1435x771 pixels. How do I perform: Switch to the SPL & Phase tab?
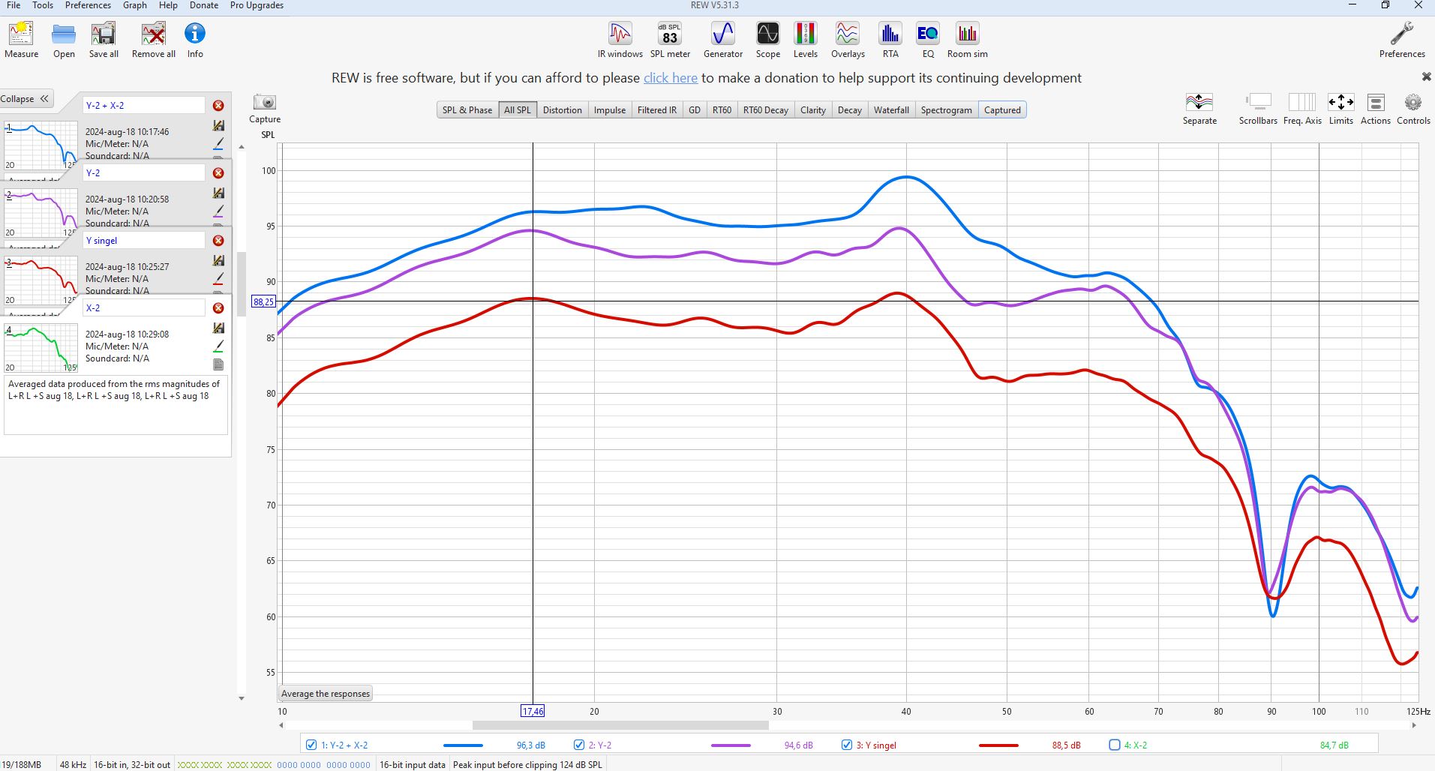[467, 109]
